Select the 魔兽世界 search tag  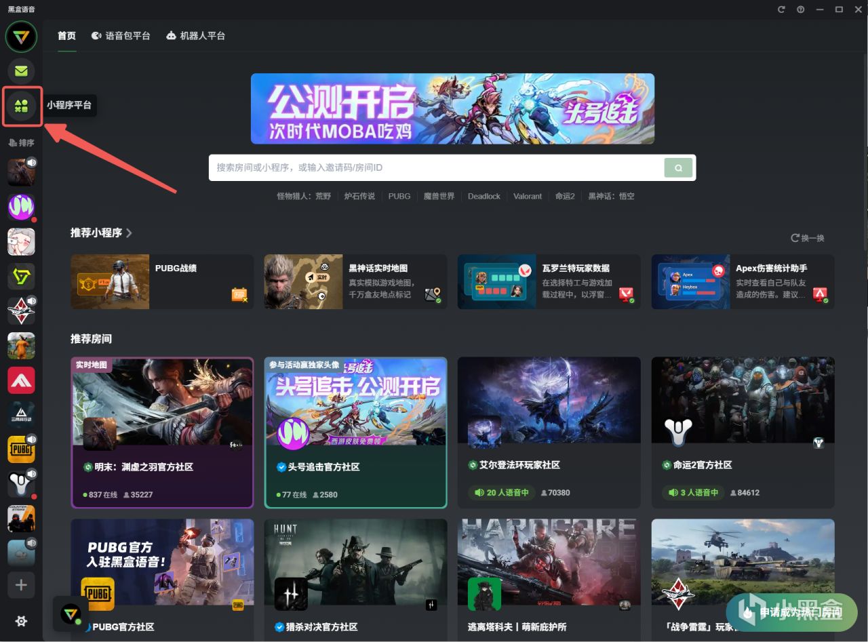click(x=439, y=196)
